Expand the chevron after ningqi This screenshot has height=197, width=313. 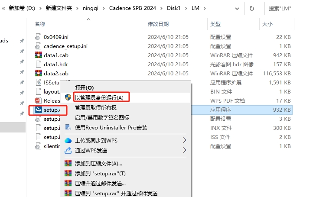click(104, 8)
